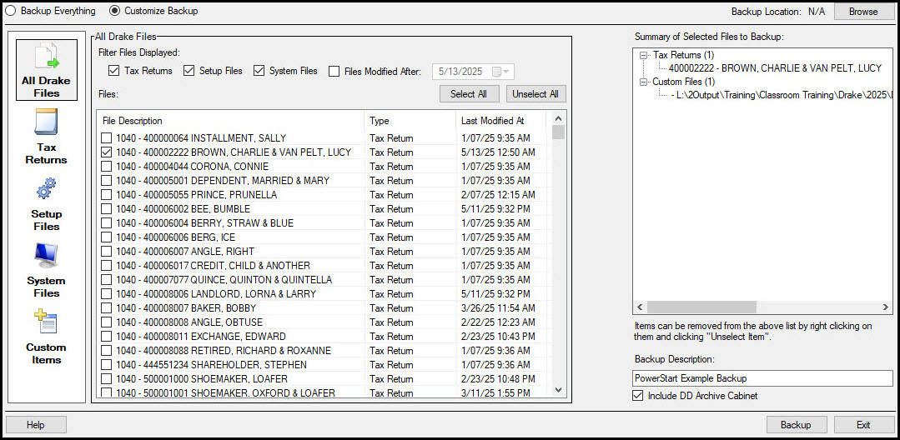Check the SHAREHOLDER, STEPHEN return checkbox

(x=106, y=365)
